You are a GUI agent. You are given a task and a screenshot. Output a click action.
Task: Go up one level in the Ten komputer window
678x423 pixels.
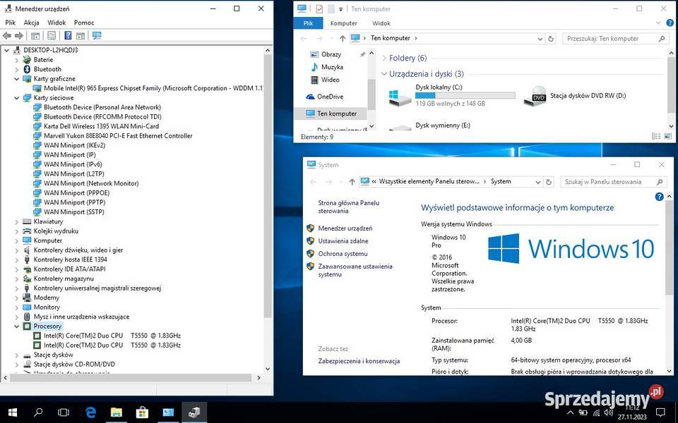[343, 38]
